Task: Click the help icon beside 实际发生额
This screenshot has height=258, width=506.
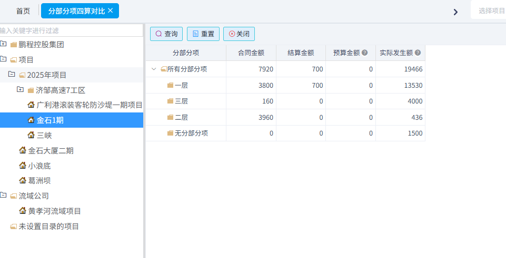Action: [418, 53]
